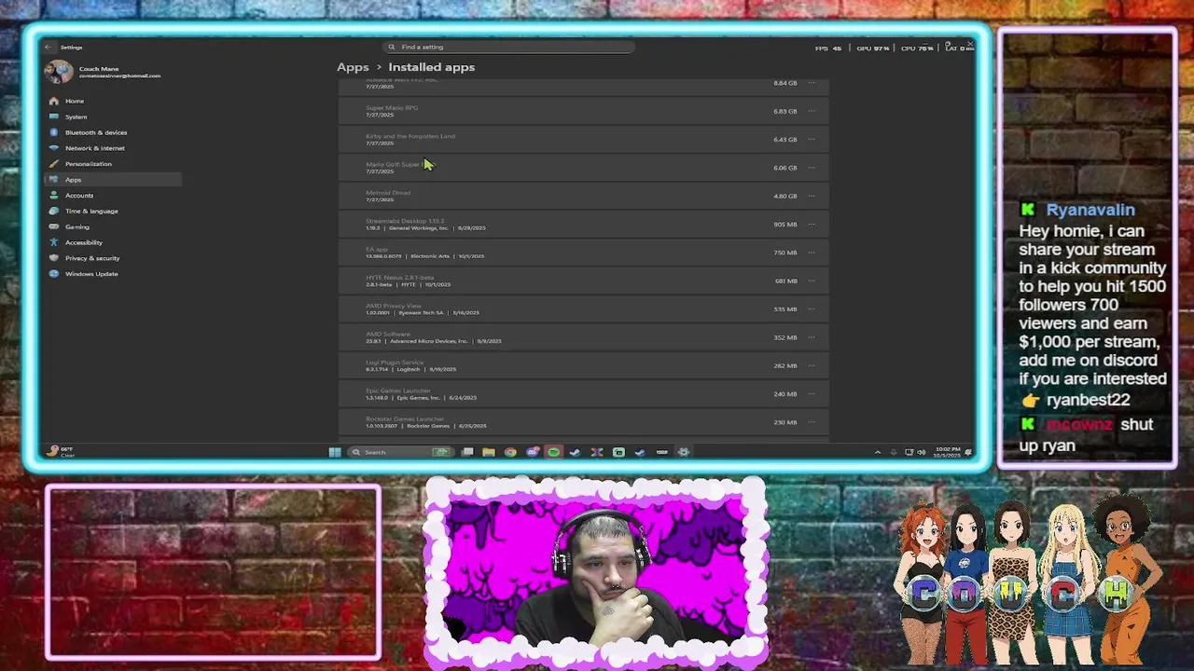Open the Settings gear in taskbar
Screen dimensions: 1194x671
pos(683,452)
